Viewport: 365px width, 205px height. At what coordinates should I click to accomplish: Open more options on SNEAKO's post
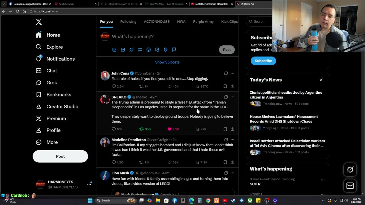(x=232, y=97)
